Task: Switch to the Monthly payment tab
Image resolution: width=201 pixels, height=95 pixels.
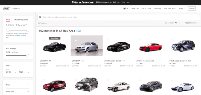Action: pos(21,20)
